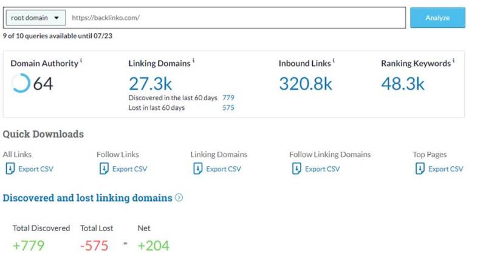Click the Domain Authority progress ring
The height and width of the screenshot is (267, 486).
(x=21, y=83)
